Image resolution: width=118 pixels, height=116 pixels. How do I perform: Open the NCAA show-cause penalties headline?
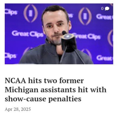click(56, 90)
